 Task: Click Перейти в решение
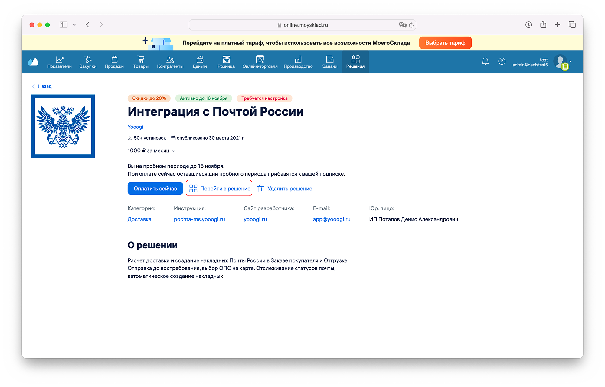[219, 189]
